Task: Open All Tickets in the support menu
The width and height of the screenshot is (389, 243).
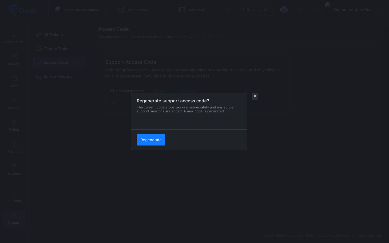Action: point(60,35)
